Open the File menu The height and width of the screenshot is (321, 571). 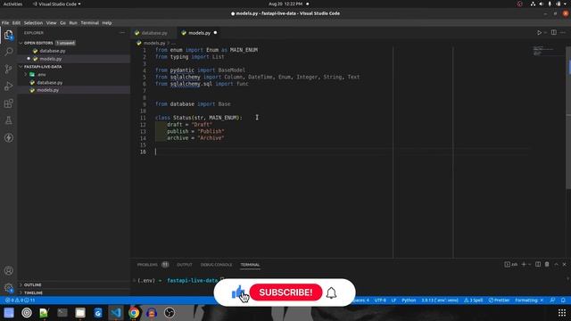[x=5, y=22]
